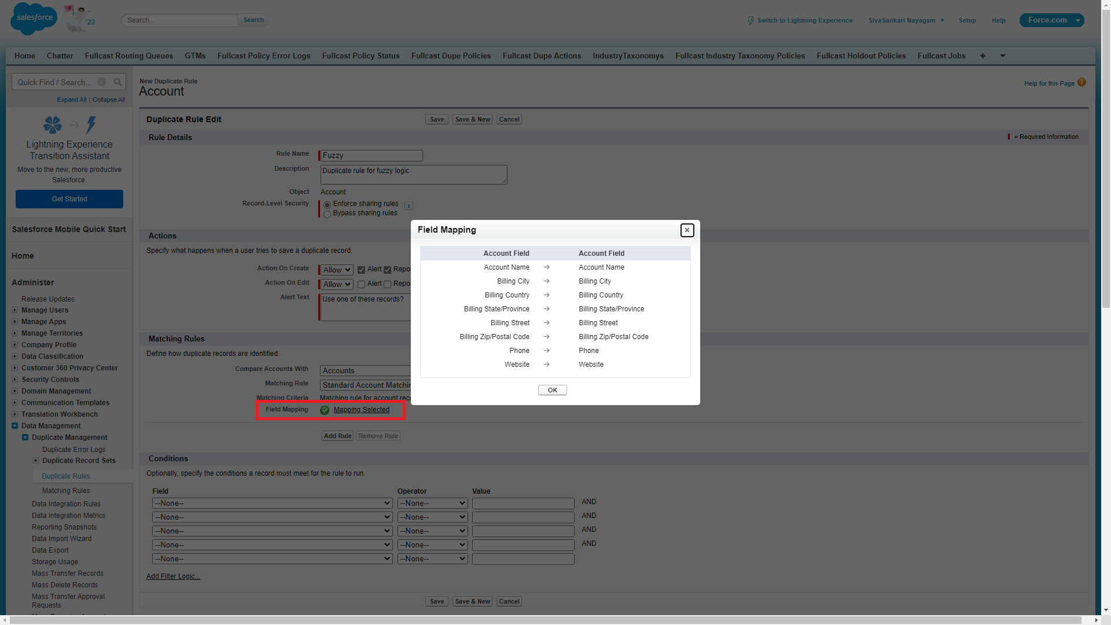This screenshot has width=1111, height=625.
Task: Toggle Alert checkbox for Action On Edit
Action: [361, 284]
